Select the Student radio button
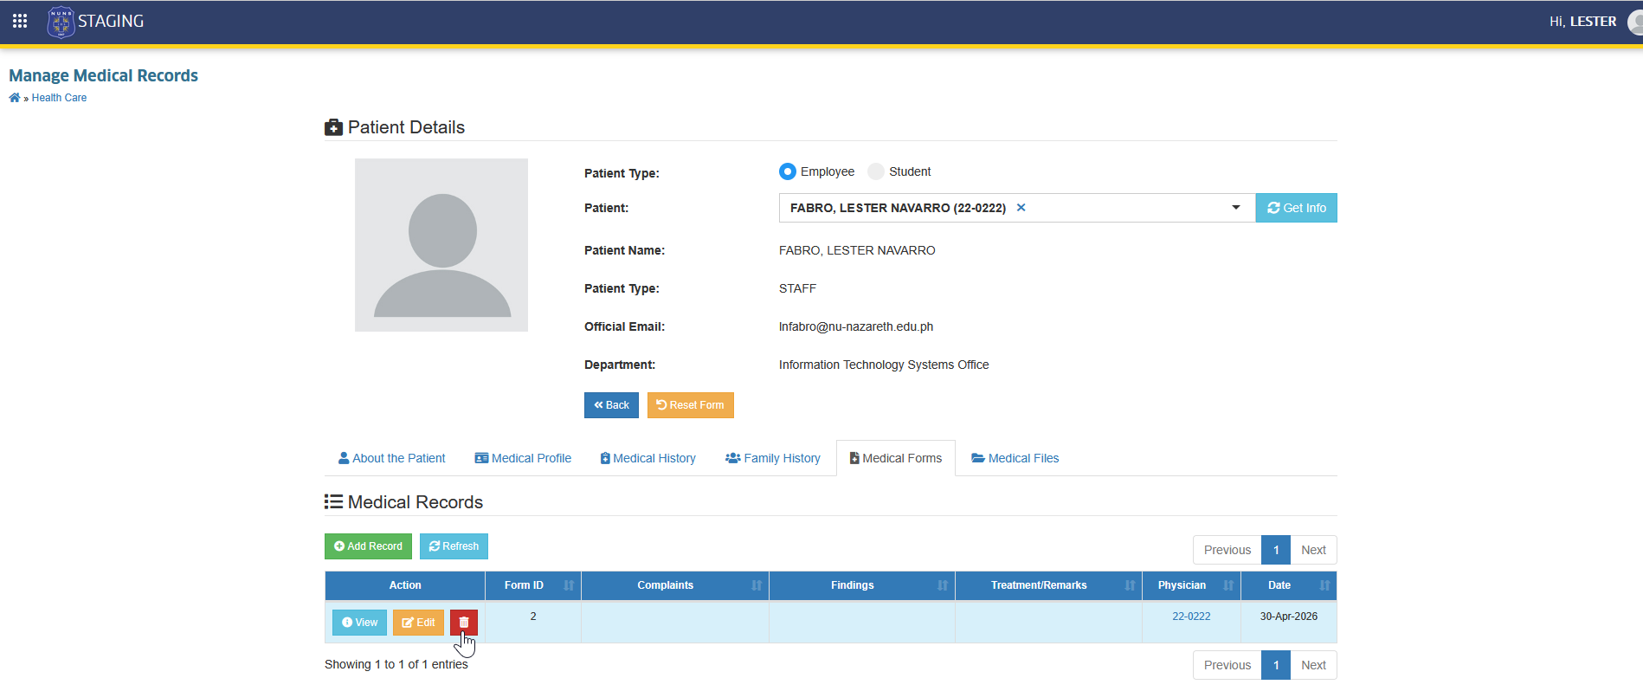The image size is (1643, 691). 876,171
